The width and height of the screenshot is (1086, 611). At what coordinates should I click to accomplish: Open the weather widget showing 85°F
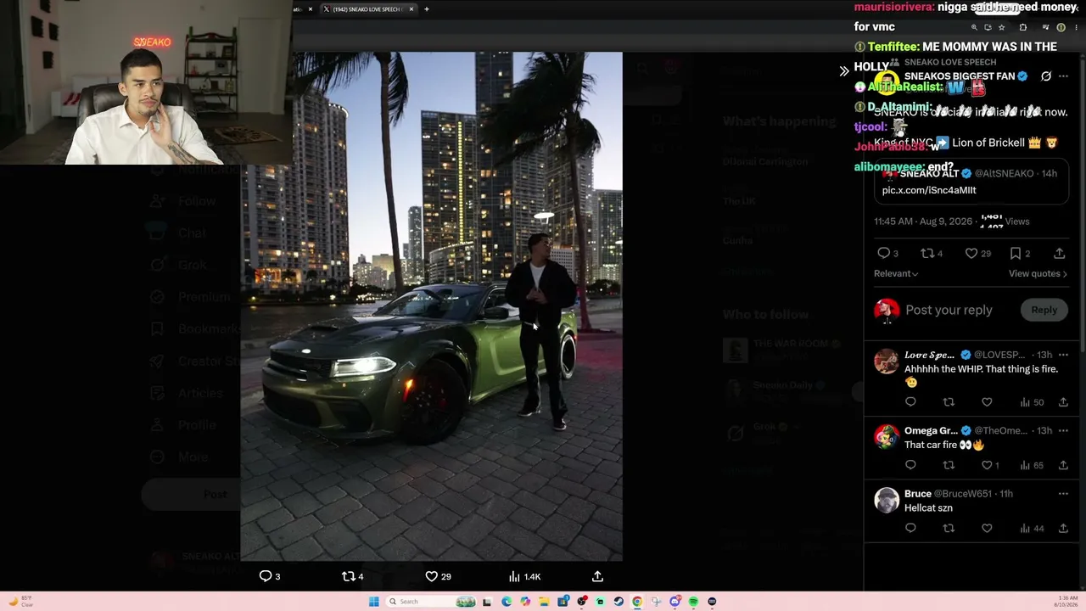(x=21, y=601)
